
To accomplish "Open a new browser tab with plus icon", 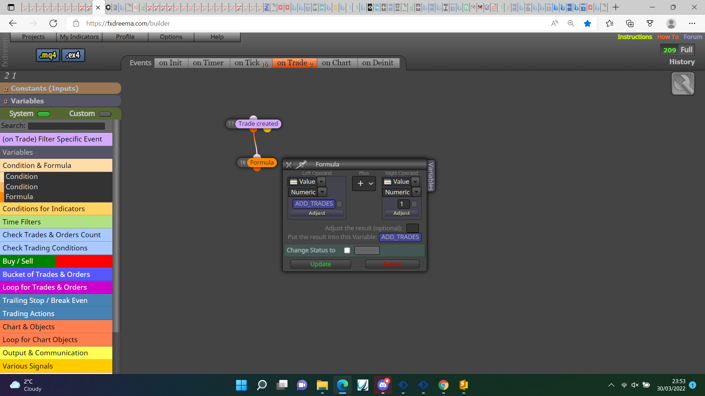I will pos(616,7).
